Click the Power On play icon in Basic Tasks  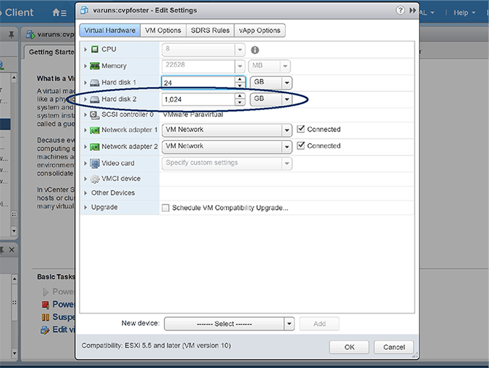(x=46, y=291)
